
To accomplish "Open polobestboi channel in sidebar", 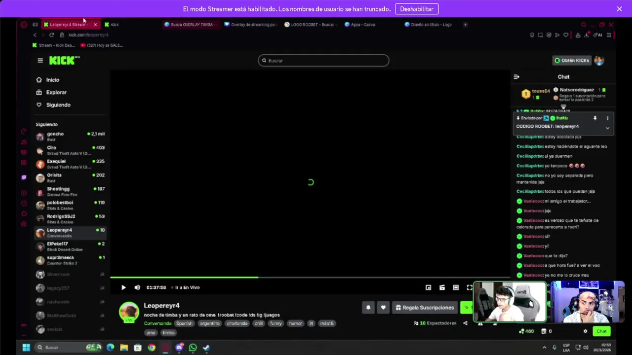I will (x=70, y=206).
